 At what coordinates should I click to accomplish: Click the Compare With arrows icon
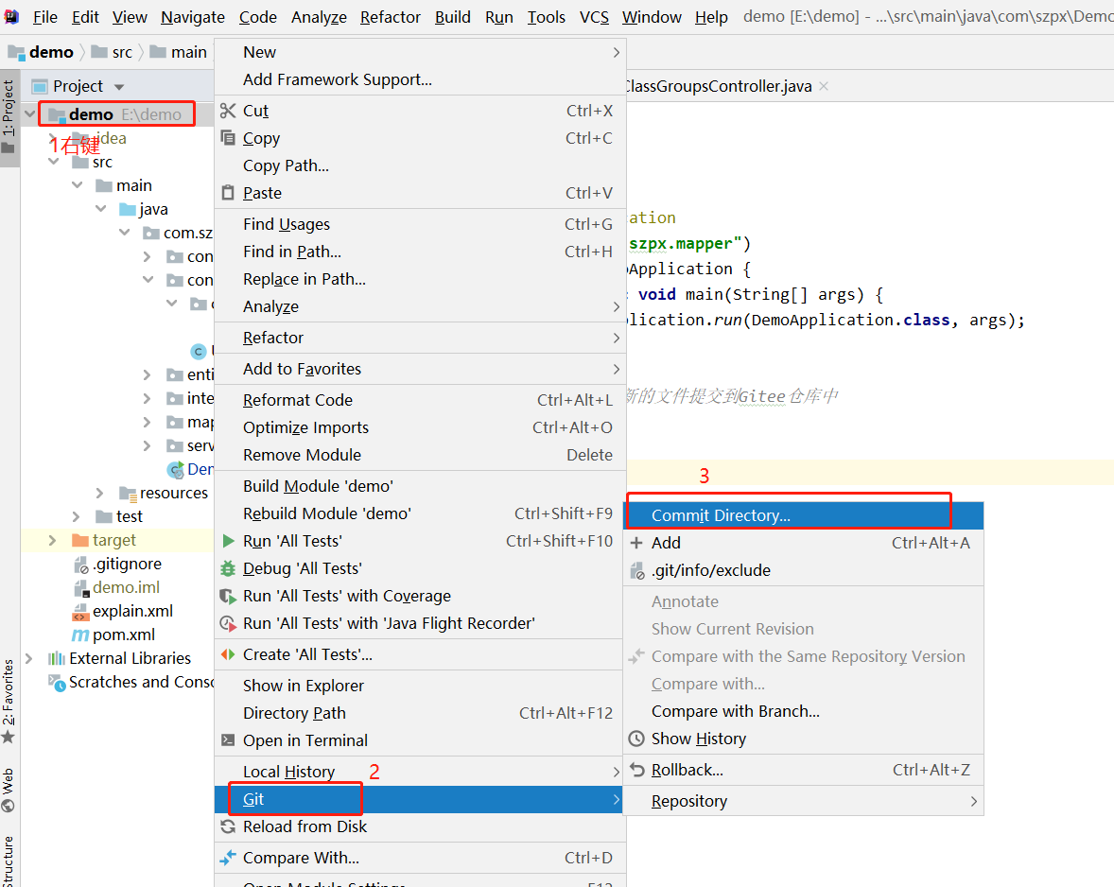[227, 858]
